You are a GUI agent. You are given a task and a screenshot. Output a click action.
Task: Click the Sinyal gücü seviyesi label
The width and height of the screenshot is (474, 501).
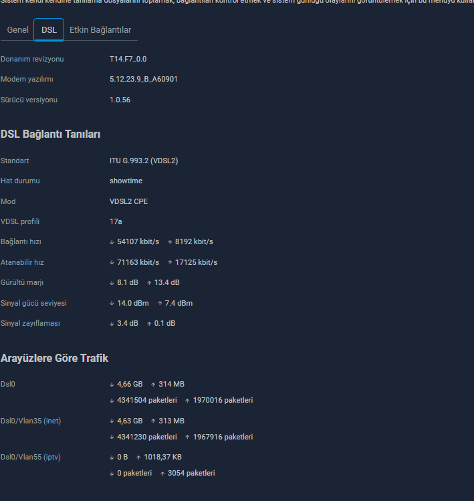[x=33, y=304]
